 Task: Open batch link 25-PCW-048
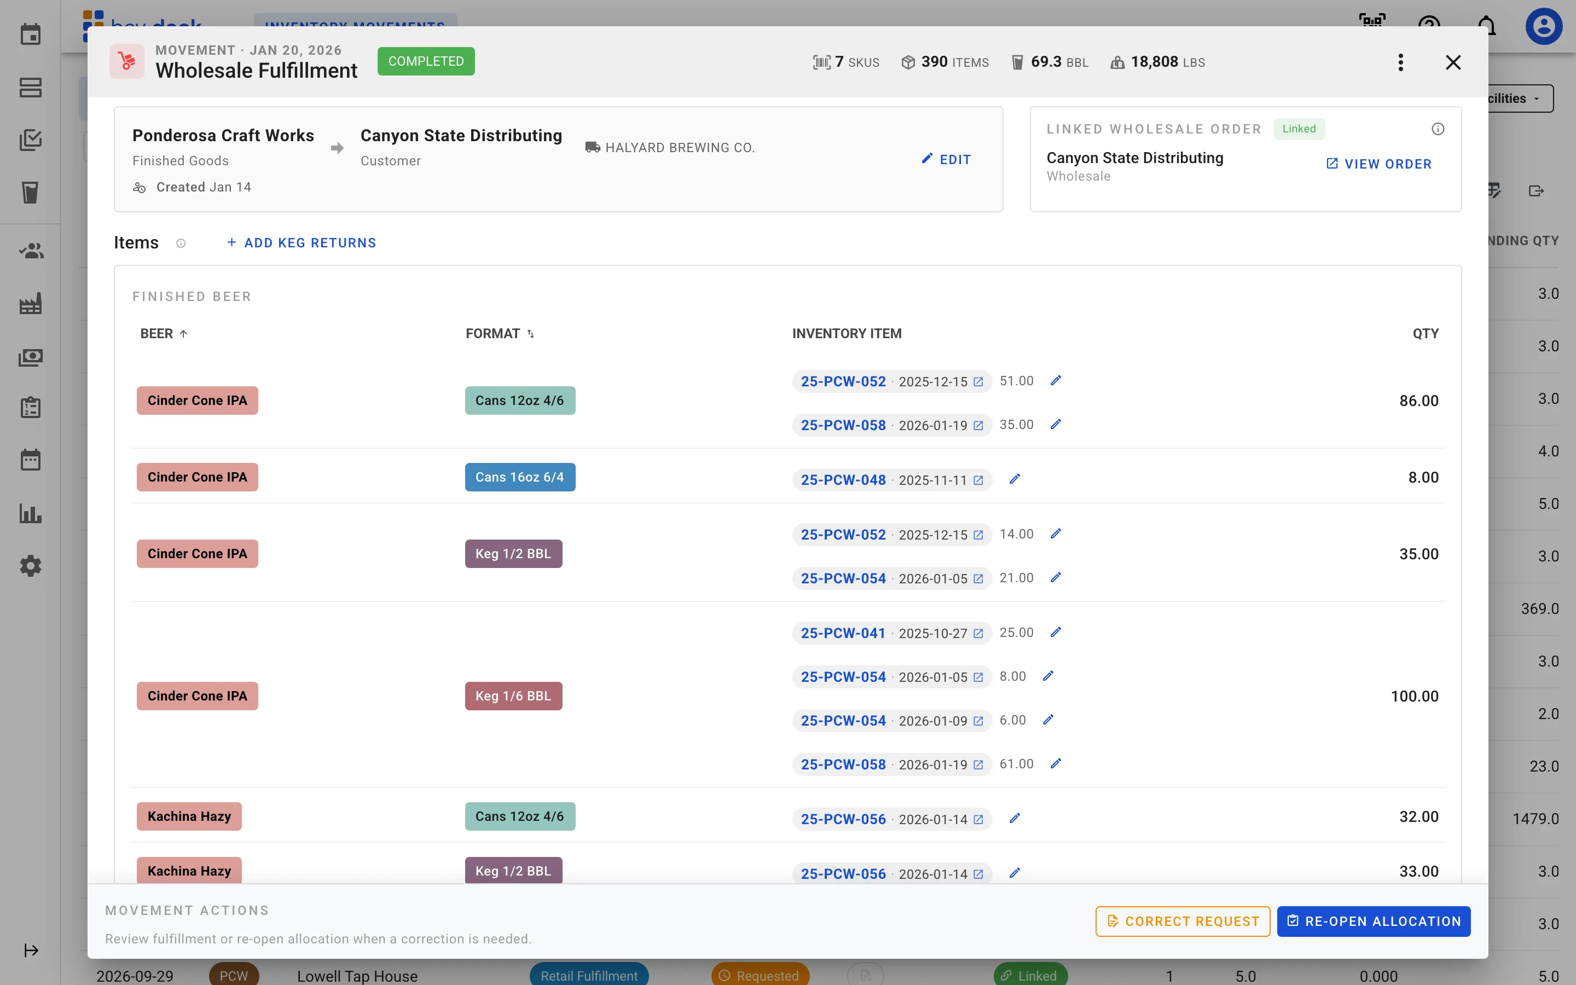click(x=891, y=480)
